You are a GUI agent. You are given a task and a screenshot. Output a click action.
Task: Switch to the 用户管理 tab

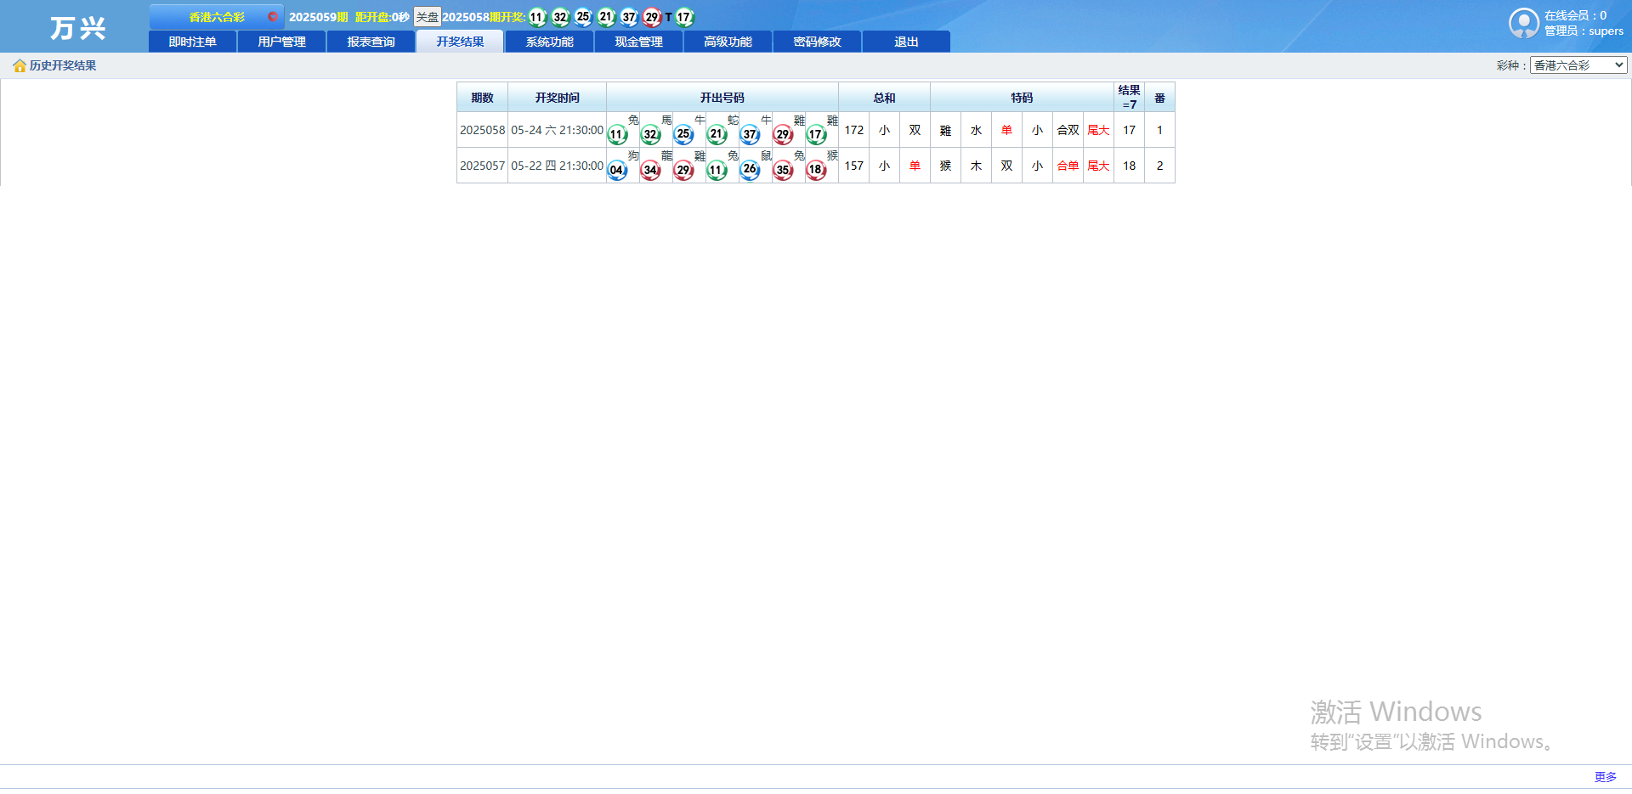coord(281,42)
